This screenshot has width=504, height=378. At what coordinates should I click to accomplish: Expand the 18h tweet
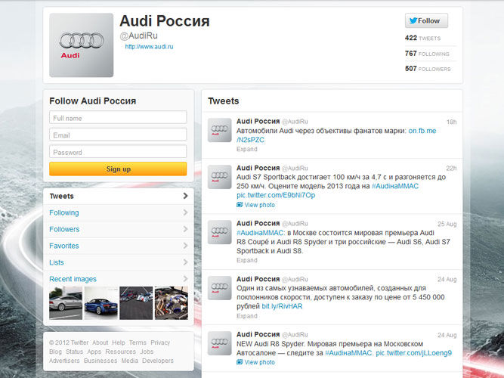247,149
